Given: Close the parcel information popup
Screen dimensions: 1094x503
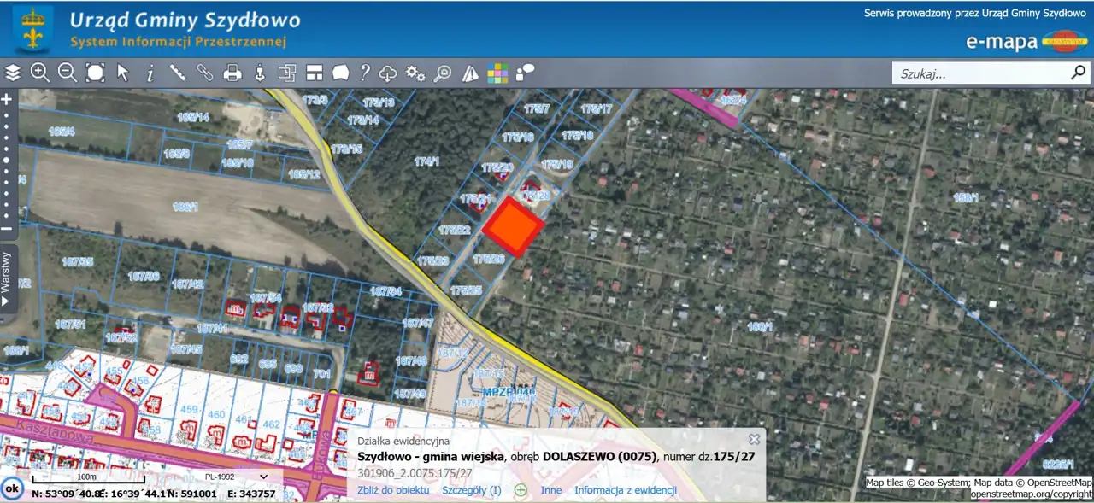Looking at the screenshot, I should click(x=754, y=439).
